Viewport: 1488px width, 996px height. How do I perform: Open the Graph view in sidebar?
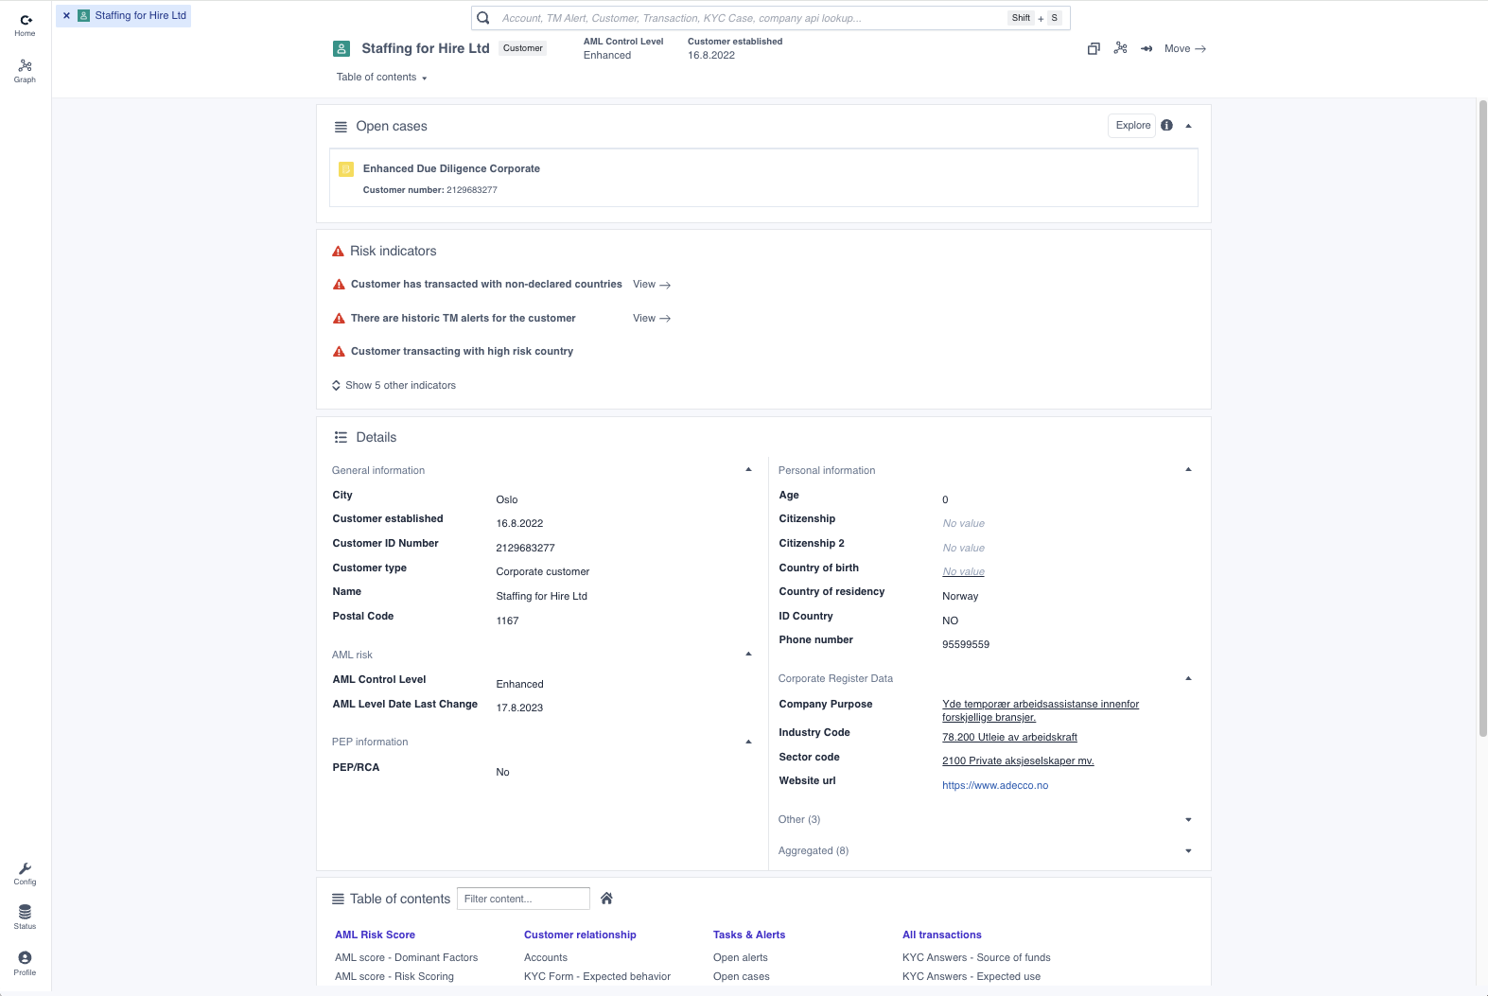click(x=26, y=71)
